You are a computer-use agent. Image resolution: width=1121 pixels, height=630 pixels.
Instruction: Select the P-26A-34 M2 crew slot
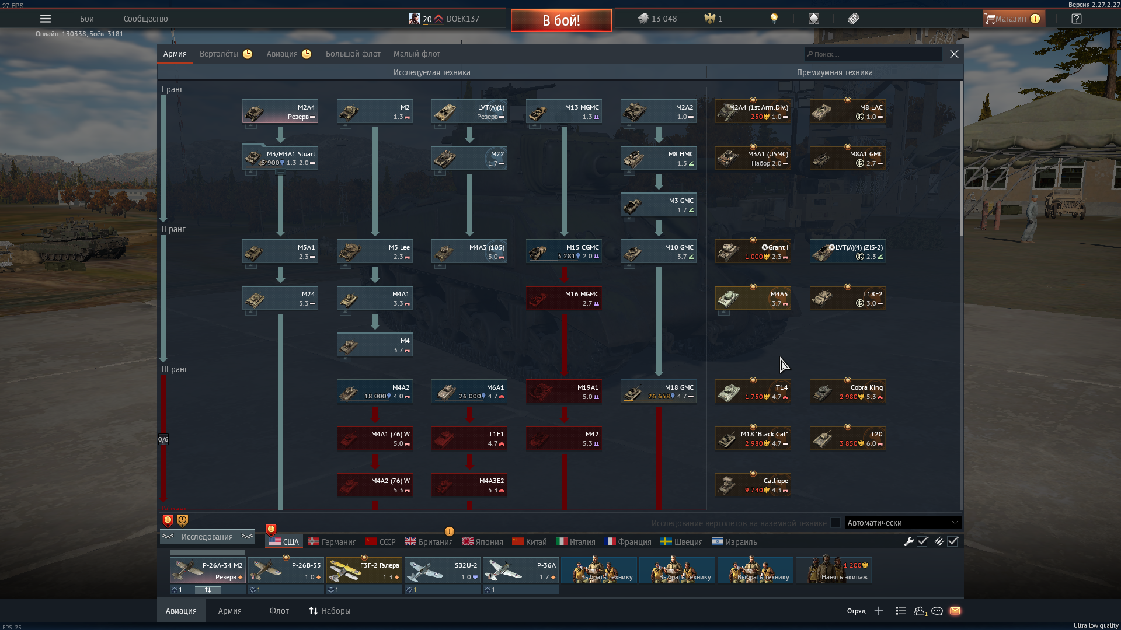pyautogui.click(x=208, y=570)
